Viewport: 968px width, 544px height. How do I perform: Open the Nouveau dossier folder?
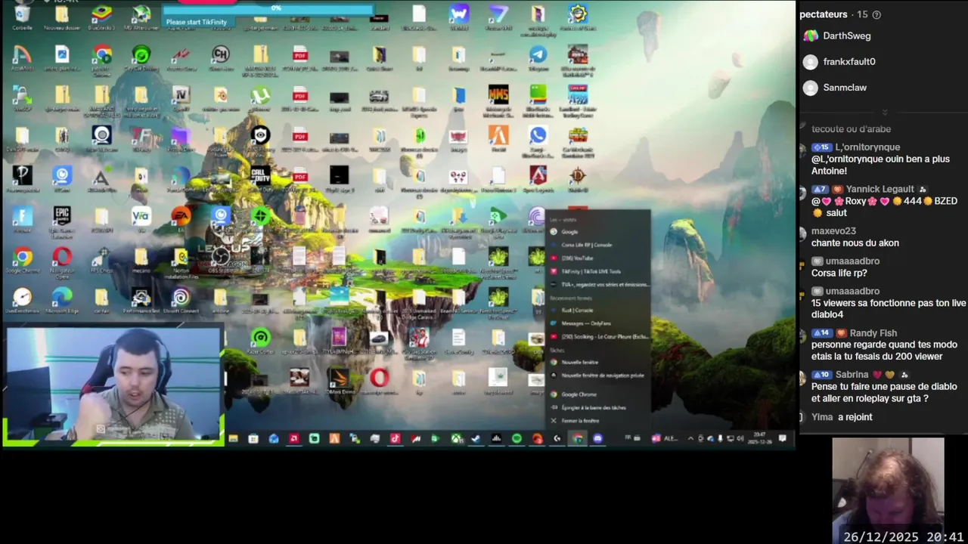(x=62, y=17)
